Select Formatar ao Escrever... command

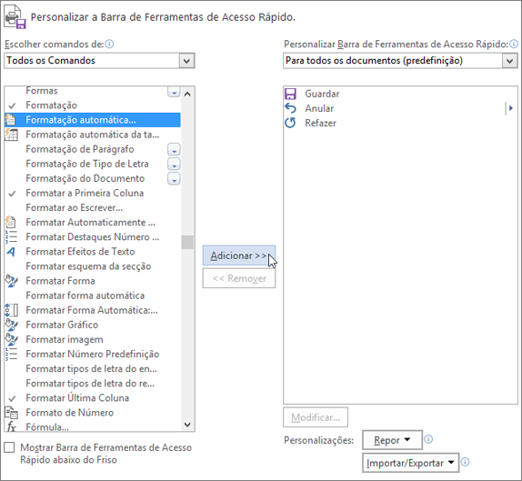[x=93, y=207]
